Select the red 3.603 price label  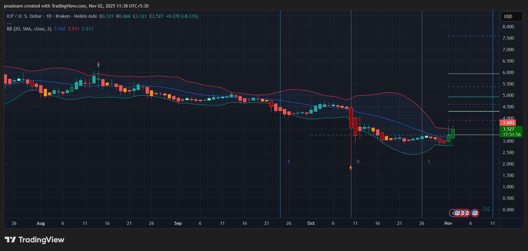coord(508,123)
